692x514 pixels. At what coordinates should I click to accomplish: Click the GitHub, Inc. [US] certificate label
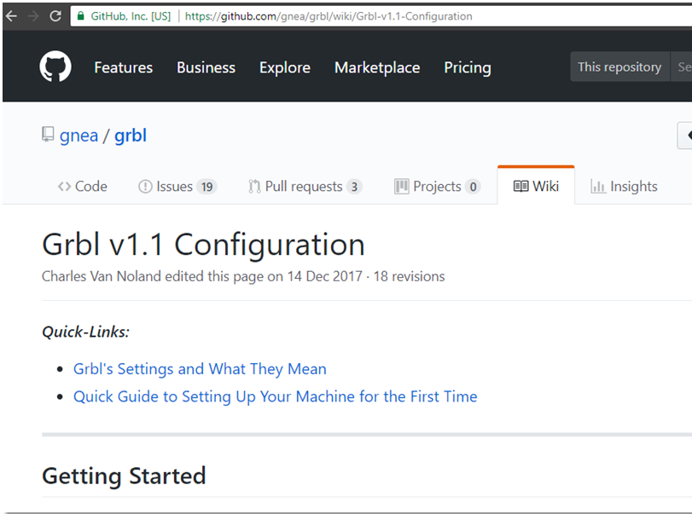(x=131, y=16)
